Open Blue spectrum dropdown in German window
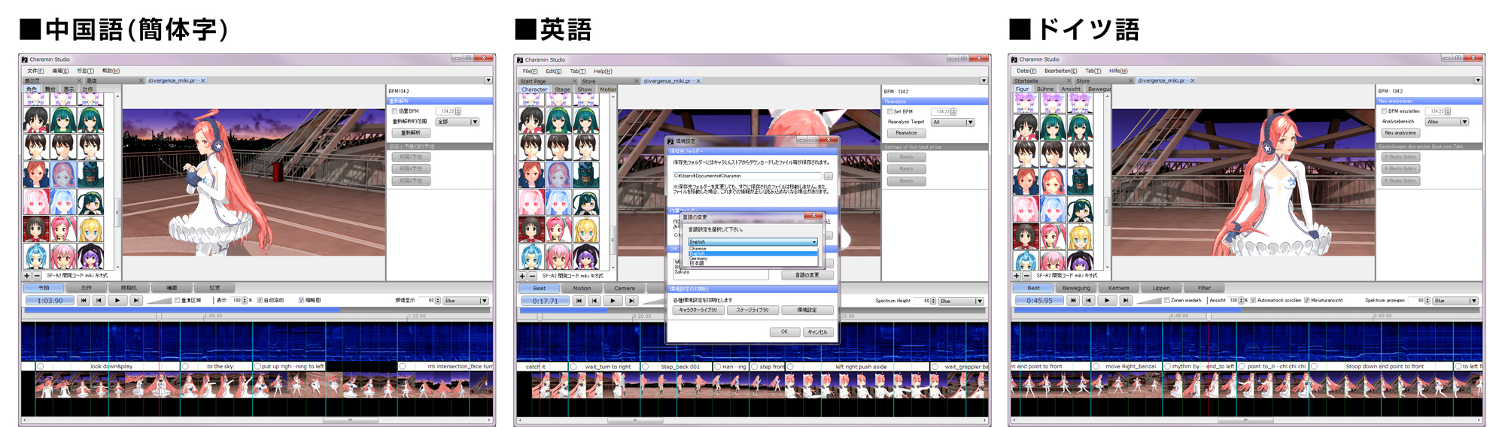 pos(1455,301)
